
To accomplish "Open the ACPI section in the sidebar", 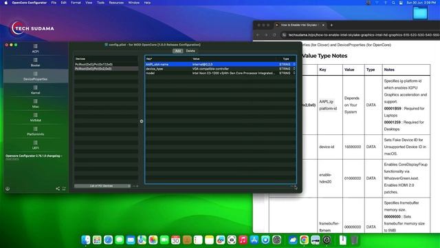I will pyautogui.click(x=35, y=48).
